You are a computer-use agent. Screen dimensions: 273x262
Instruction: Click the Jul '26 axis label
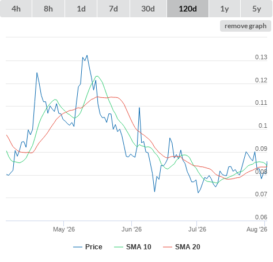tap(197, 229)
